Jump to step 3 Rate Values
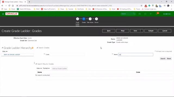This screenshot has width=174, height=97. point(90,19)
